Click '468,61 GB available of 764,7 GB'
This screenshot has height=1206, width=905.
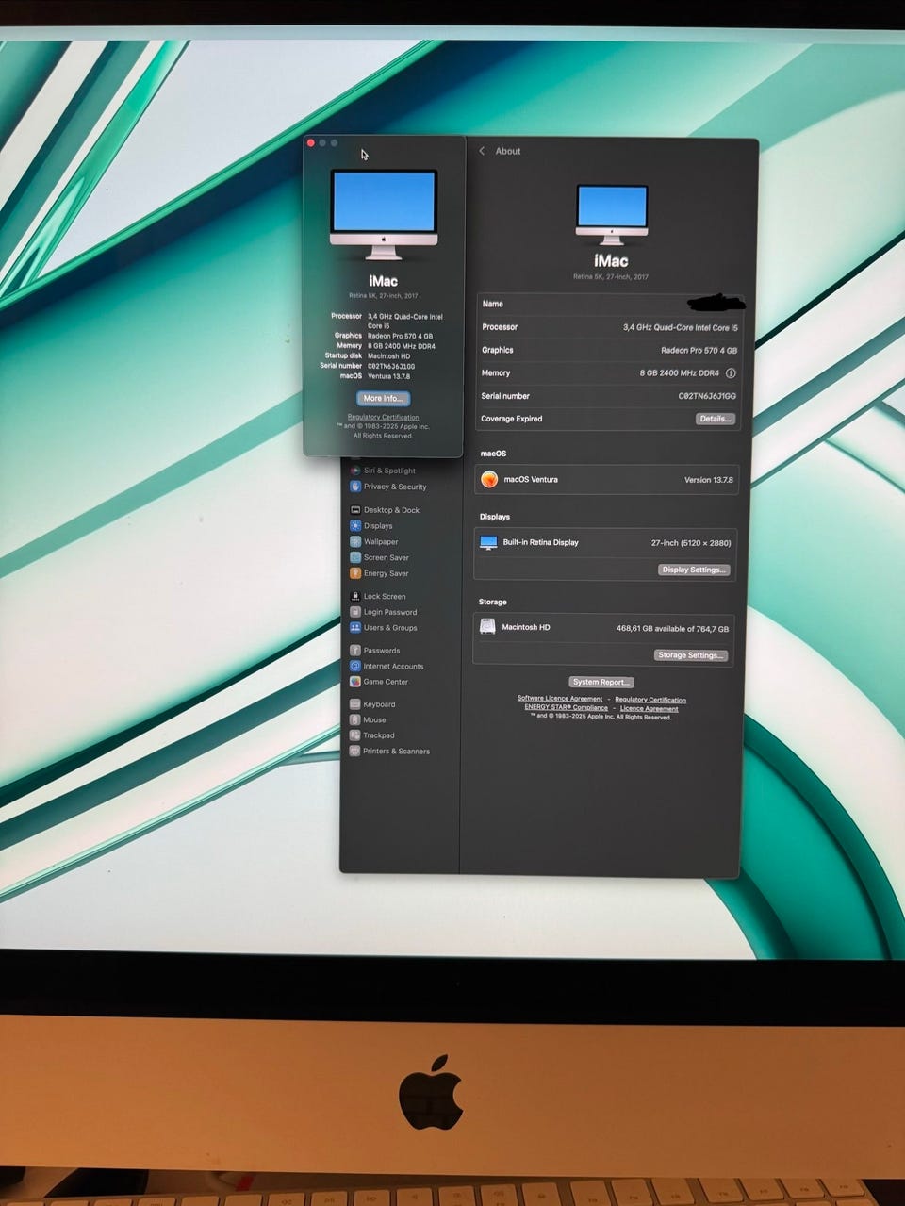click(x=672, y=628)
